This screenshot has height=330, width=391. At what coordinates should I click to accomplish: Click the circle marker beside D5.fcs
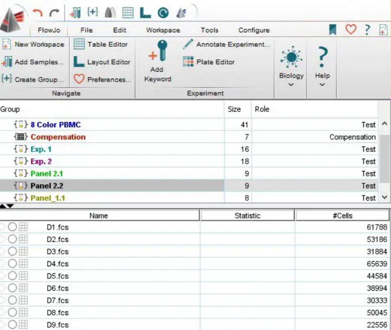pyautogui.click(x=12, y=276)
